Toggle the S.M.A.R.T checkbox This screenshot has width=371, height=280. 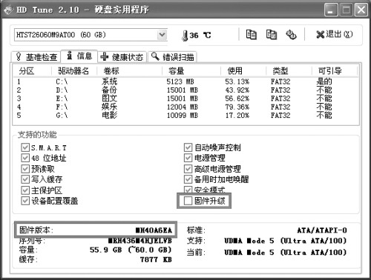pos(25,147)
